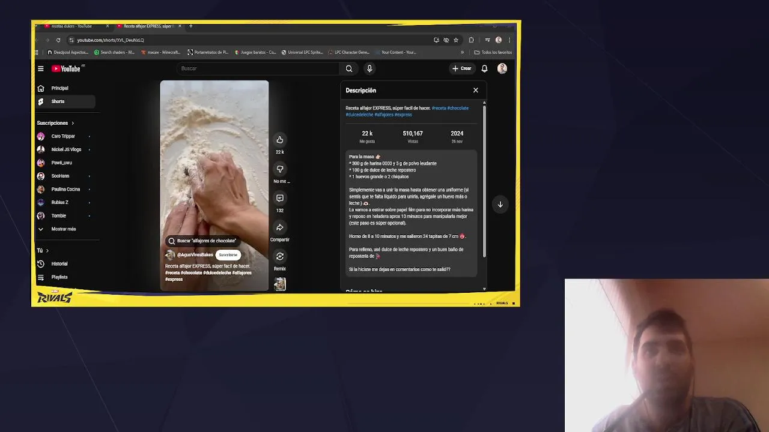Open Chrome three-dot menu
Image resolution: width=769 pixels, height=432 pixels.
click(x=509, y=40)
